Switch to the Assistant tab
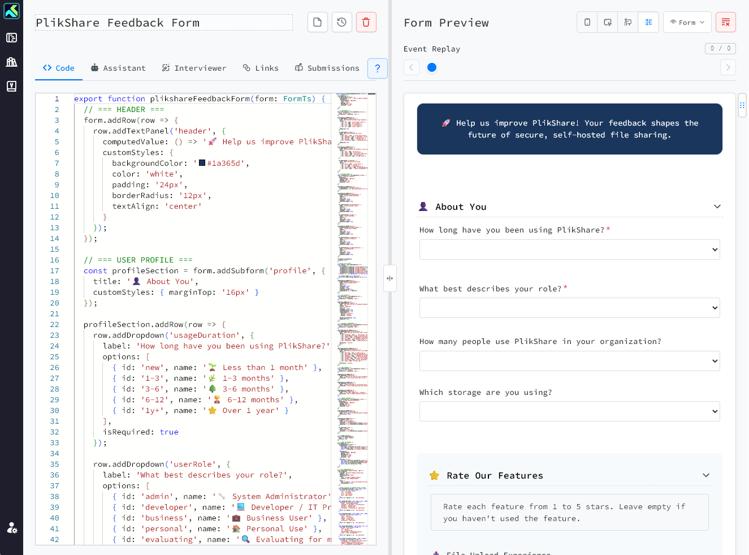This screenshot has height=555, width=749. coord(118,68)
